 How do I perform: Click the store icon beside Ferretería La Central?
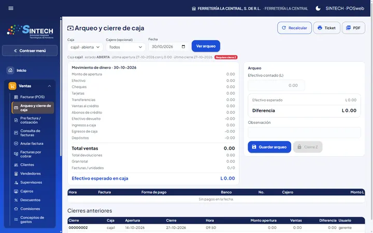point(194,9)
